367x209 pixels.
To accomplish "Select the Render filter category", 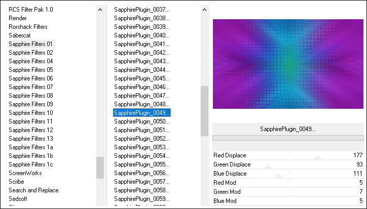I will click(x=18, y=18).
